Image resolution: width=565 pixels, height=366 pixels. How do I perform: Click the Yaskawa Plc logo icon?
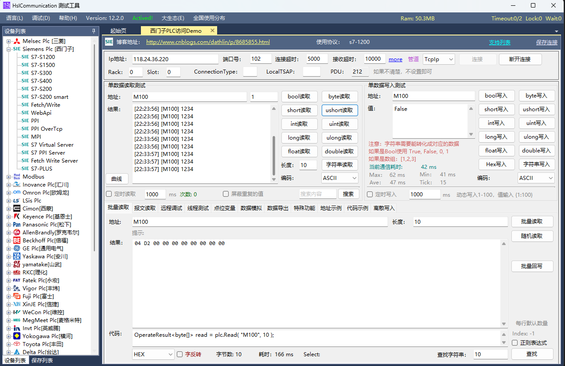point(17,257)
